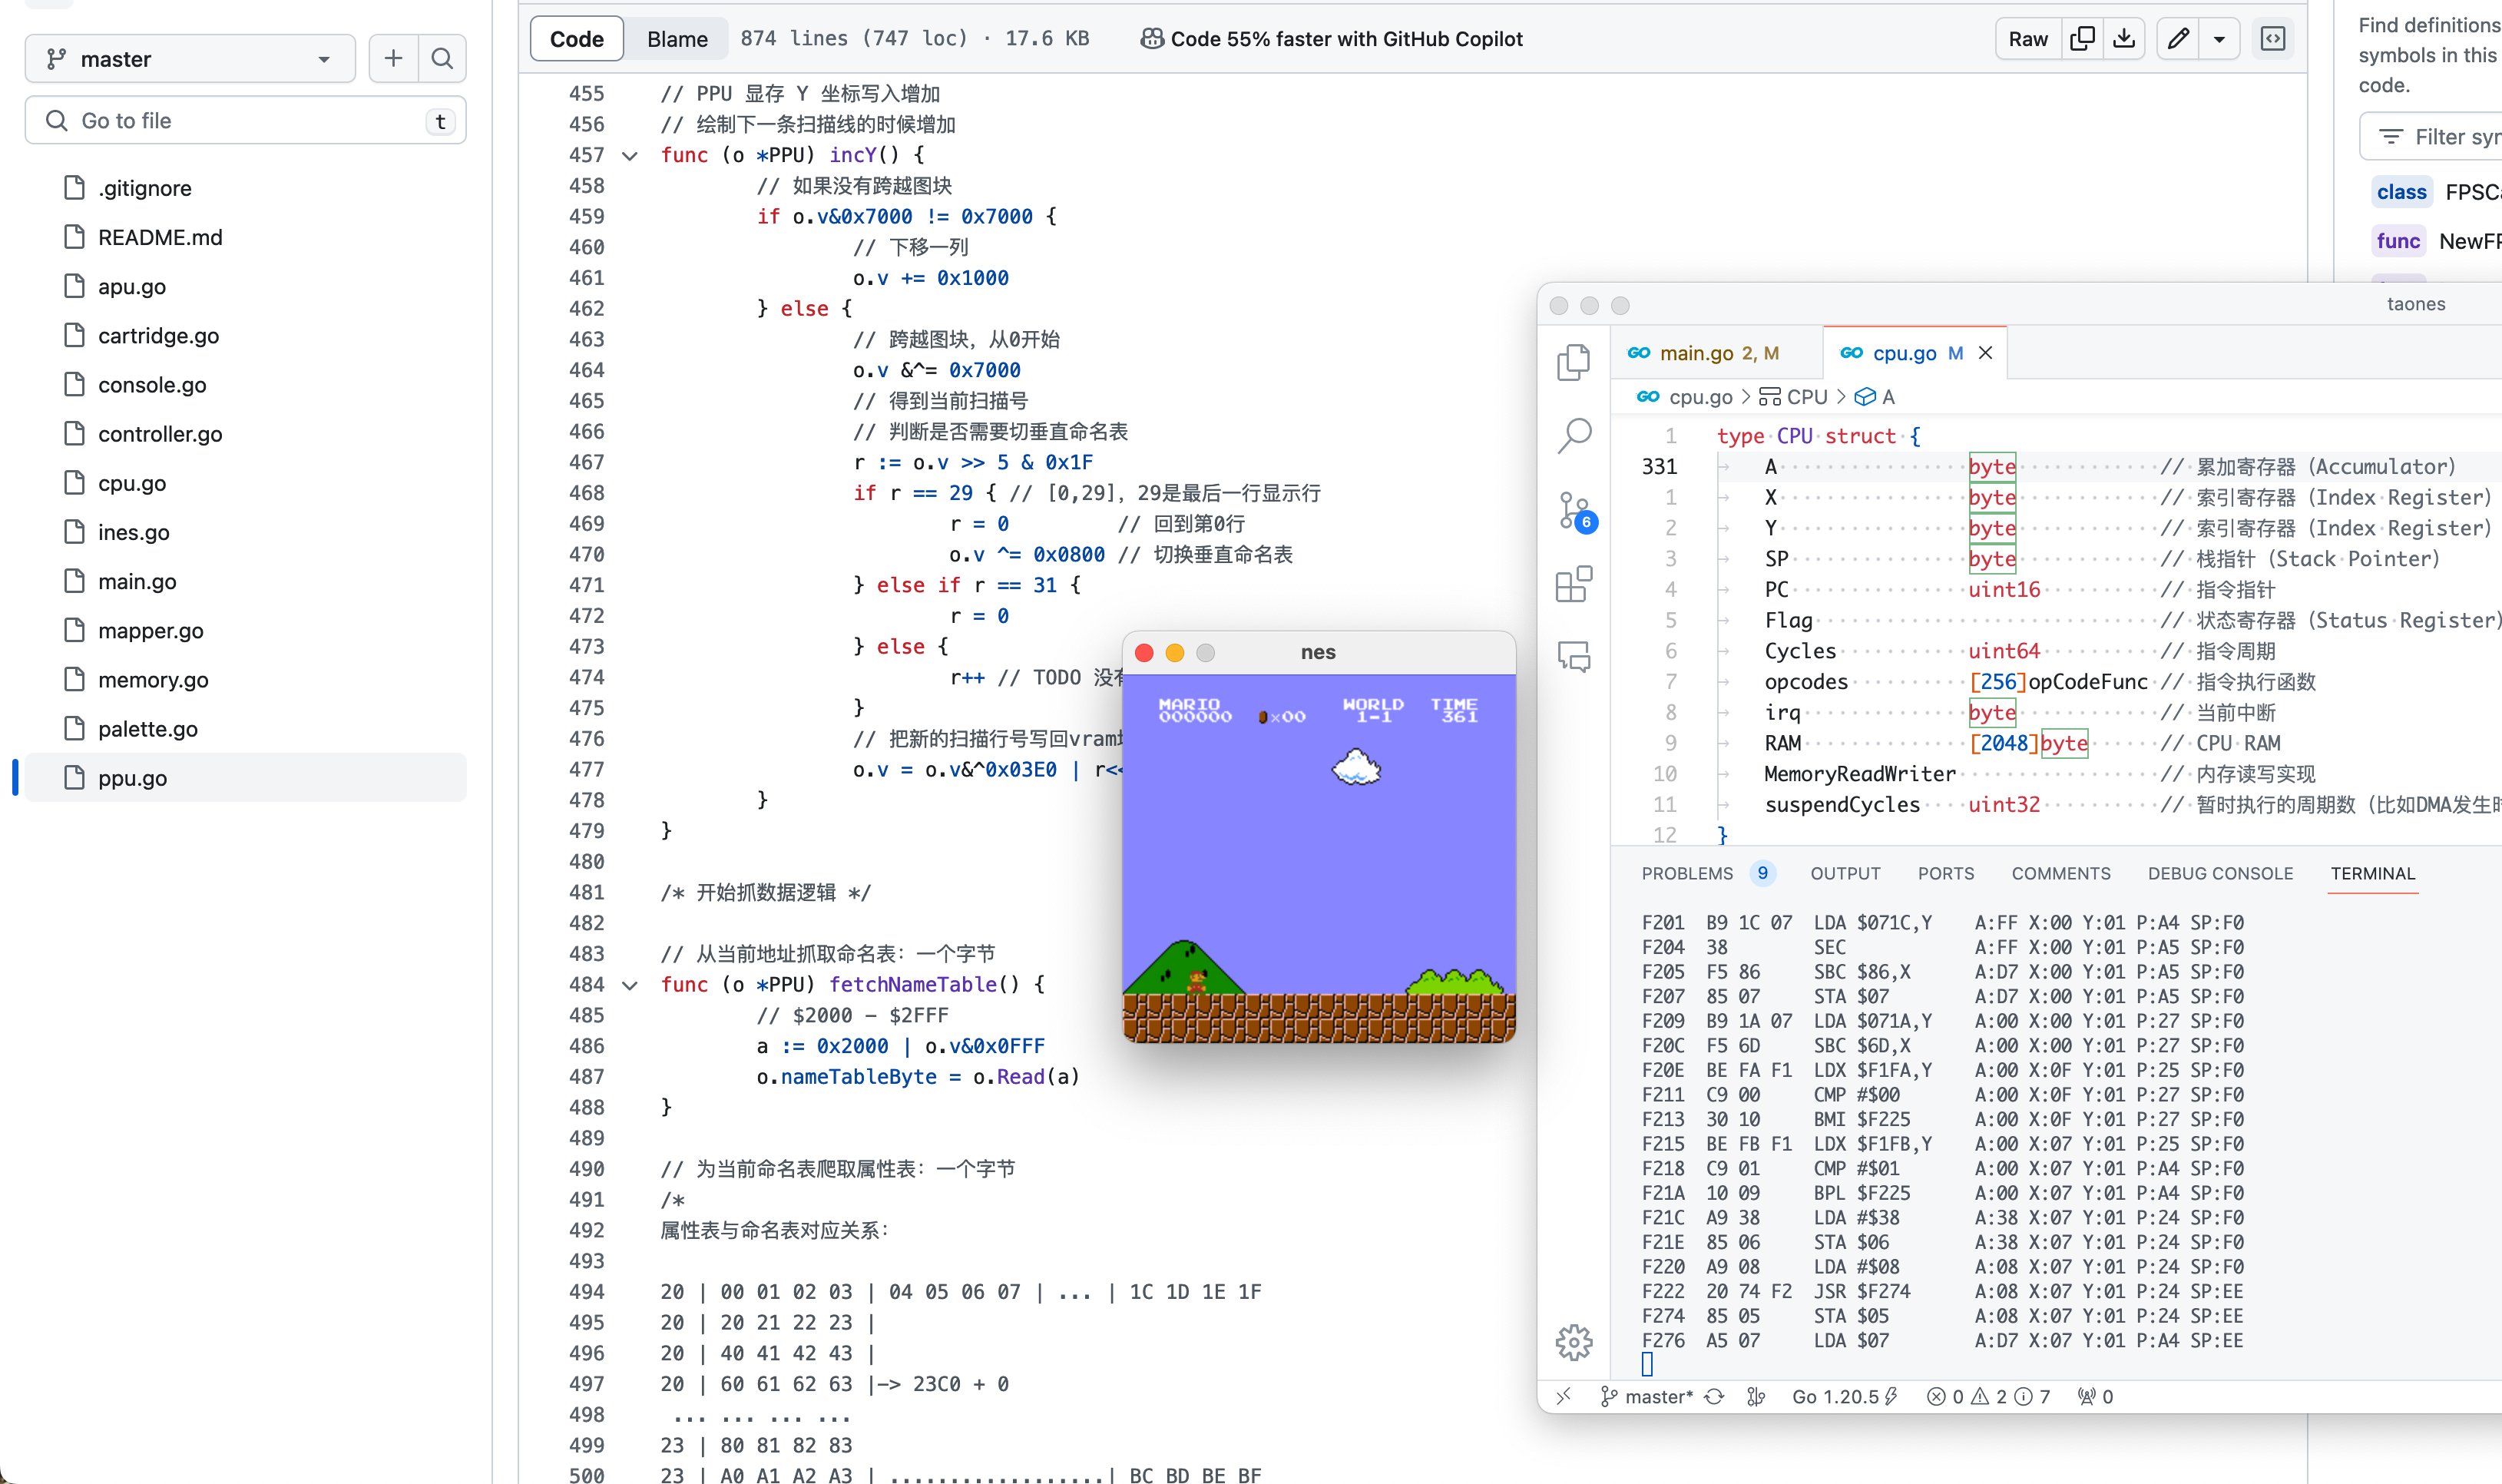Open the symbols panel toggle icon
This screenshot has width=2502, height=1484.
click(2273, 39)
